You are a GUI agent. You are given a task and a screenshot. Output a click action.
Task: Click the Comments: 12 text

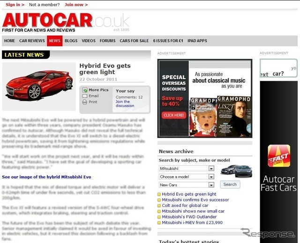[129, 97]
